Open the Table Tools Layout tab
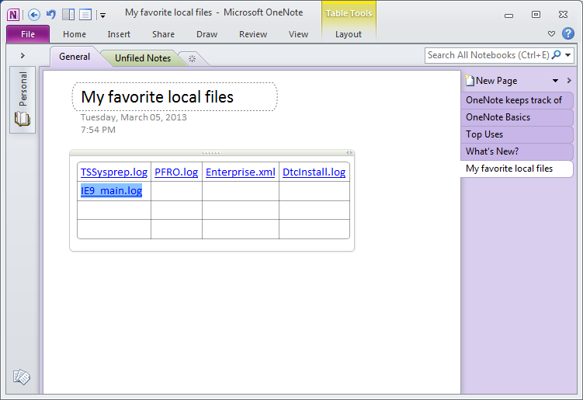583x400 pixels. 349,34
